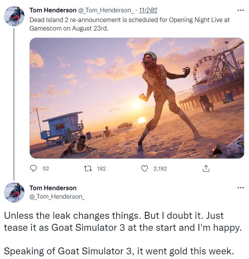Like the tweet with the heart icon
The image size is (249, 259).
(x=145, y=168)
